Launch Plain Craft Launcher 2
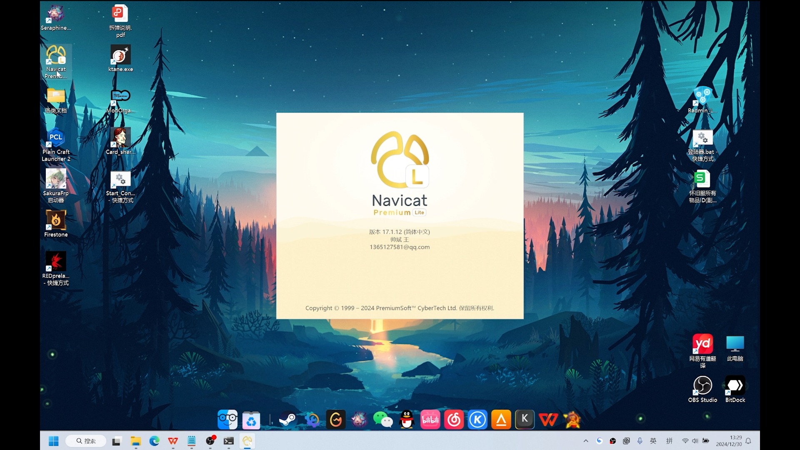Viewport: 800px width, 450px height. (56, 145)
